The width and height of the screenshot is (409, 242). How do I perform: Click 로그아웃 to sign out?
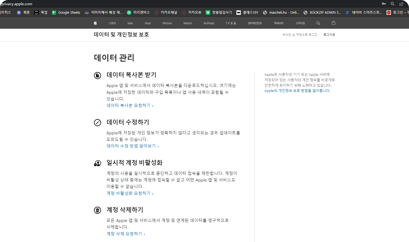click(329, 34)
